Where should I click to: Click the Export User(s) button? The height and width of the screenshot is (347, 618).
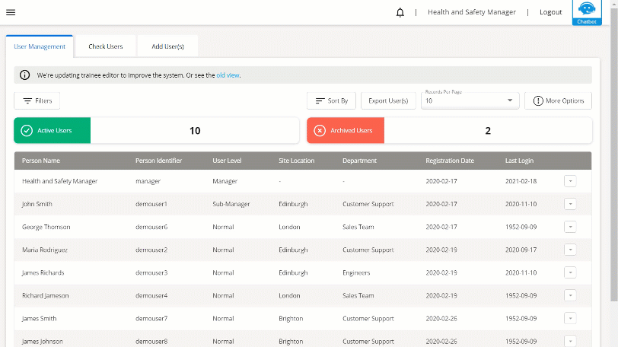click(x=387, y=100)
